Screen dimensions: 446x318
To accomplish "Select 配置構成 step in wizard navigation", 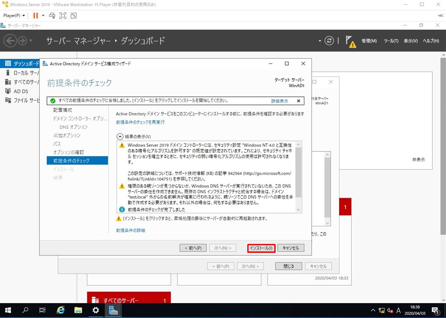I will pyautogui.click(x=63, y=110).
